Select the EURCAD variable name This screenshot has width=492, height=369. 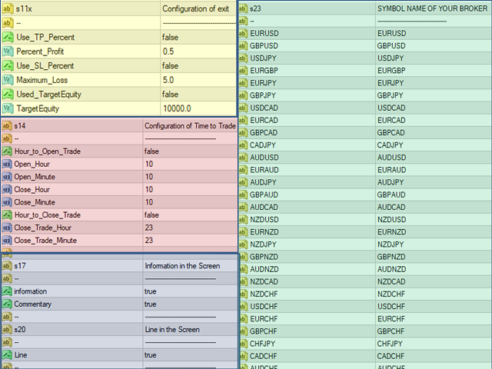[x=264, y=121]
